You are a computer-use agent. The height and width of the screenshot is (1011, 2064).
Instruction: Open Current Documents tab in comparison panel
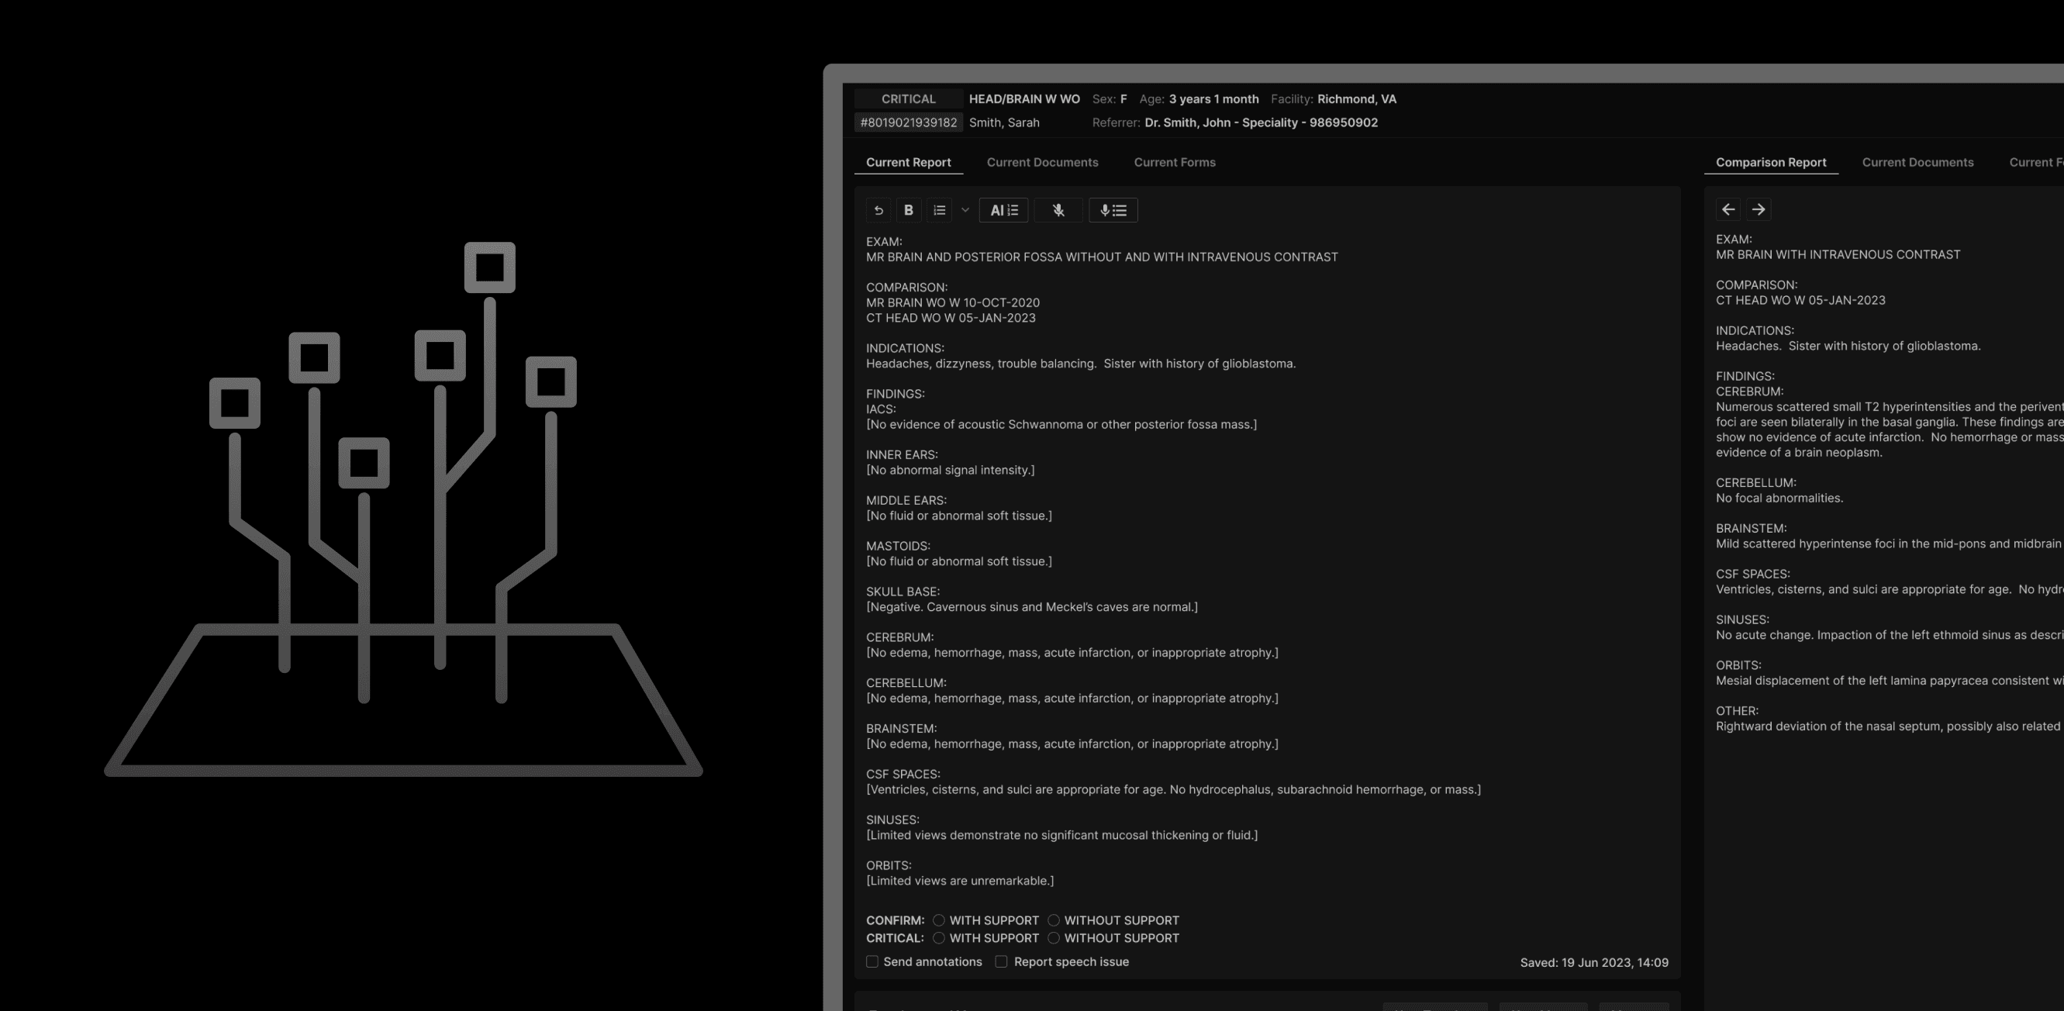[1917, 162]
